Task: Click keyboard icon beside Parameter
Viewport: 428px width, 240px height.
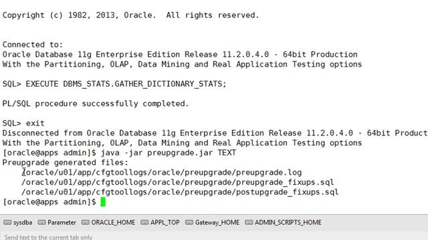Action: click(41, 222)
